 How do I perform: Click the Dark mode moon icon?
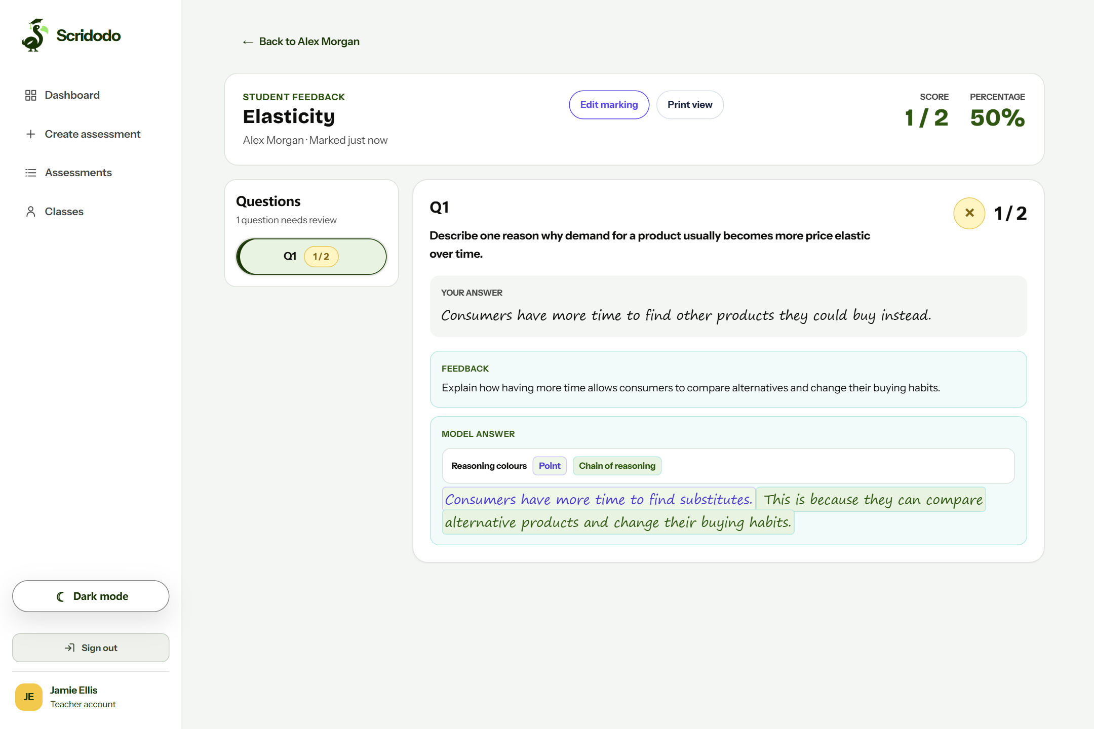pos(60,597)
